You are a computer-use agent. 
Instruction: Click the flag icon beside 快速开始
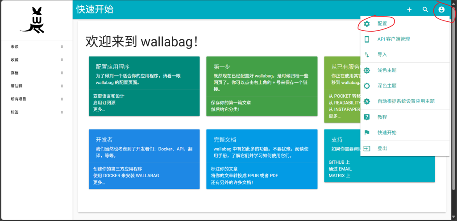(367, 133)
